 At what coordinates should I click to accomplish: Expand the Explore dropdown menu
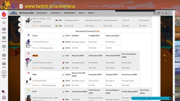tap(42, 13)
